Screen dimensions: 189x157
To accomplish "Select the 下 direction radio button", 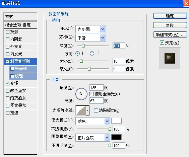I will [x=92, y=54].
